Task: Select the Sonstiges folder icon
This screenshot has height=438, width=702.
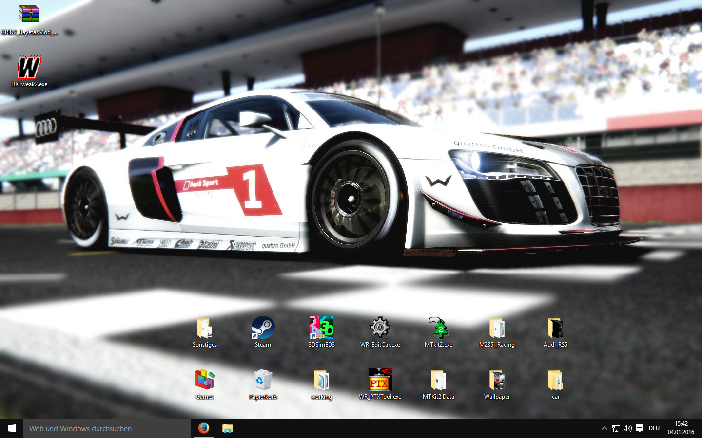Action: click(x=205, y=328)
